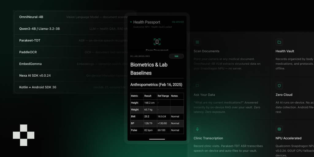Tap the BMI row label
The height and width of the screenshot is (157, 314).
133,116
